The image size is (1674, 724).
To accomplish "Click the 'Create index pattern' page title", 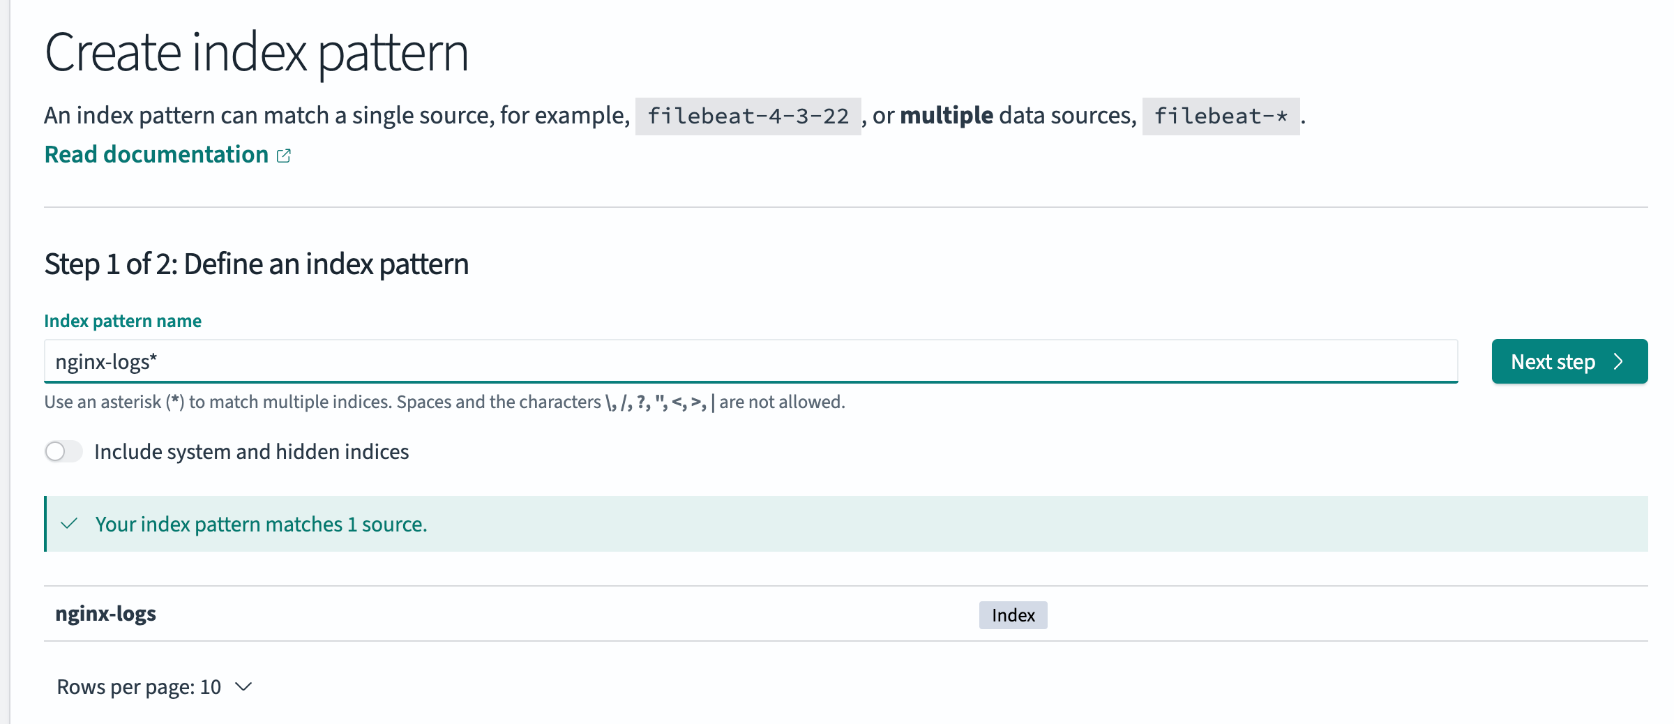I will [256, 52].
